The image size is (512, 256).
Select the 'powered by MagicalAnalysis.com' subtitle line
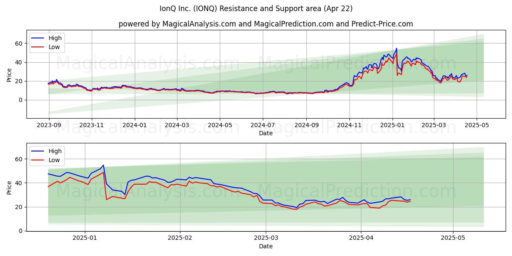(x=265, y=24)
